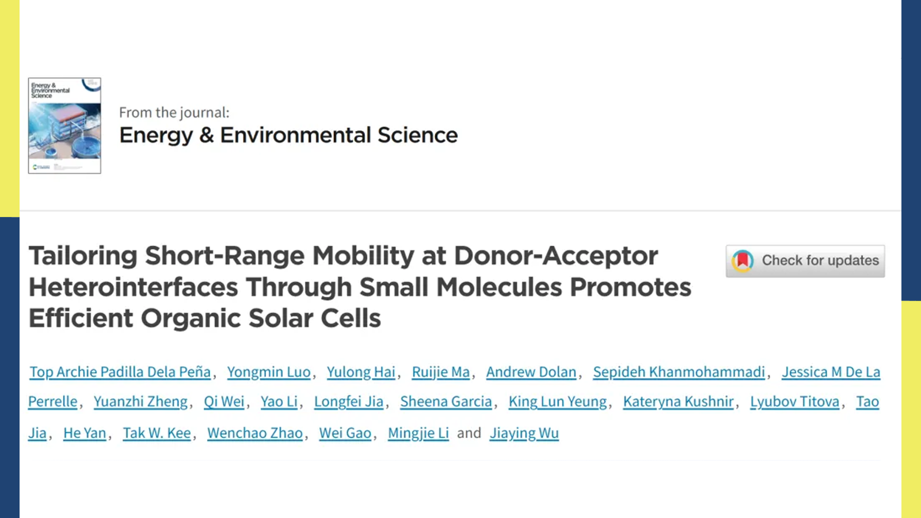The image size is (921, 518).
Task: Open author Top Archie Padilla Dela Peña
Action: [120, 372]
